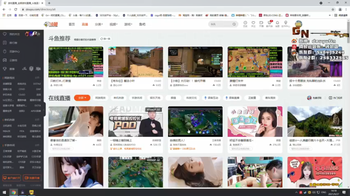Open the Windows Start menu
This screenshot has height=196, width=350.
(4, 193)
